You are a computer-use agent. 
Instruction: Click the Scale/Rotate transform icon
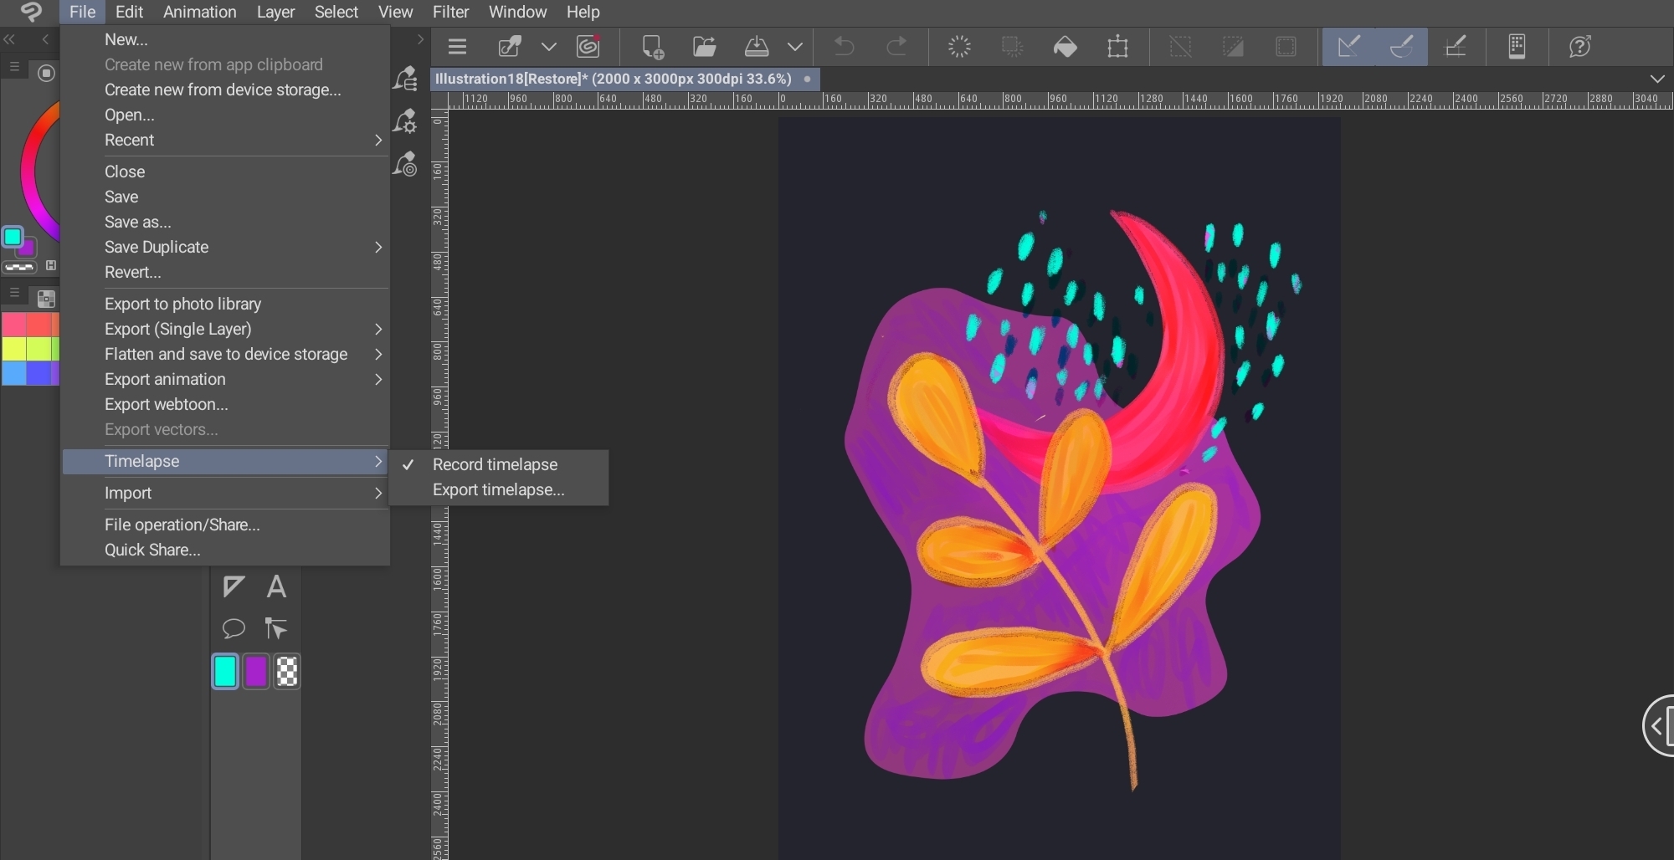[x=1117, y=47]
